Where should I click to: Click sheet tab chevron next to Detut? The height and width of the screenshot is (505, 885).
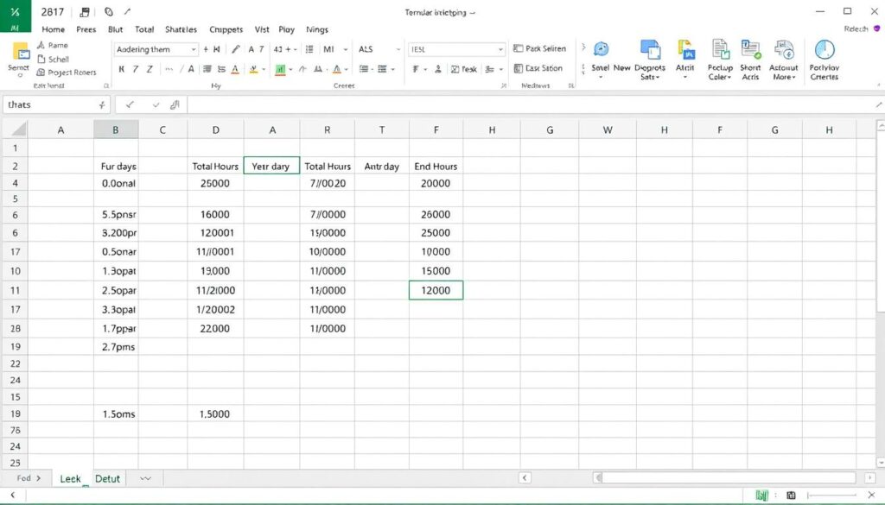(145, 478)
